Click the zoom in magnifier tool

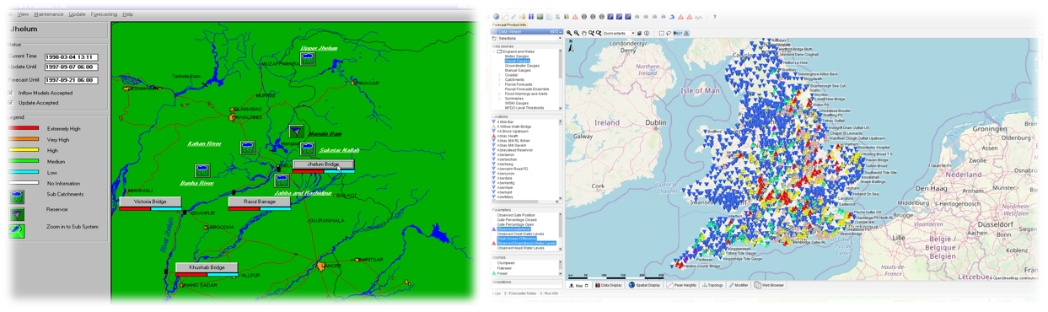(x=569, y=33)
